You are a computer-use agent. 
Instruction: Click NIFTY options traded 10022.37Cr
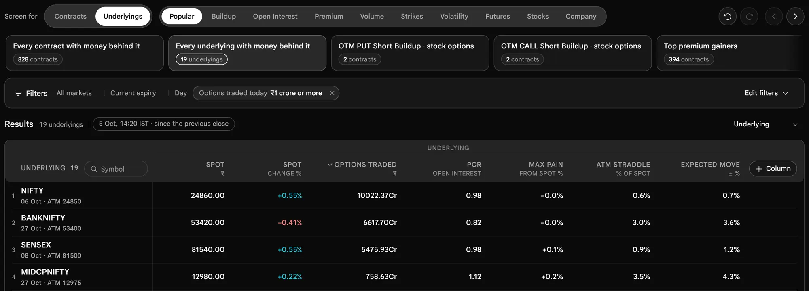point(377,196)
